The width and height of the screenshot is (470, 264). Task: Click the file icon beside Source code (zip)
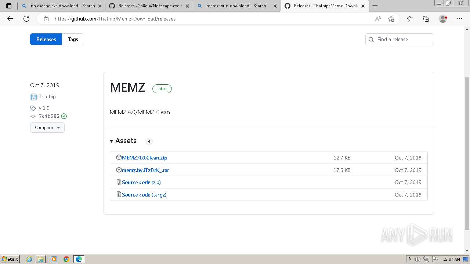pyautogui.click(x=119, y=182)
